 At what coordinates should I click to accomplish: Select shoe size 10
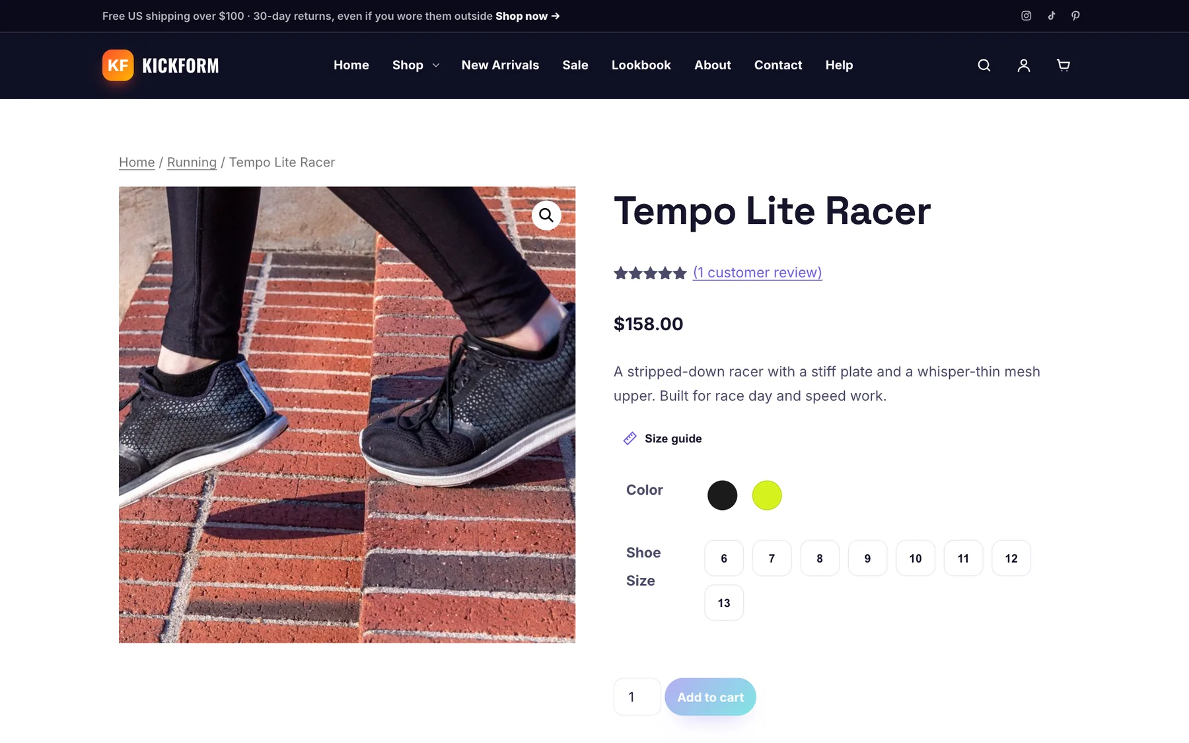coord(916,559)
